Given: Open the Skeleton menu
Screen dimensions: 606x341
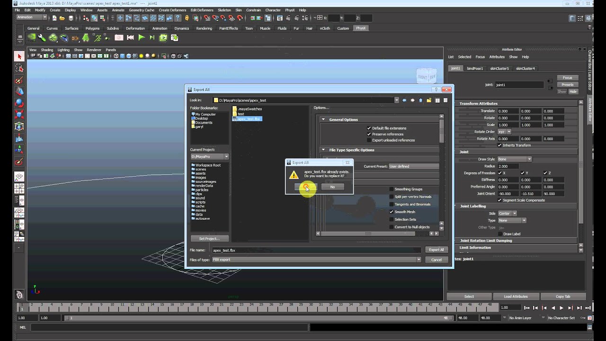Looking at the screenshot, I should click(x=224, y=10).
